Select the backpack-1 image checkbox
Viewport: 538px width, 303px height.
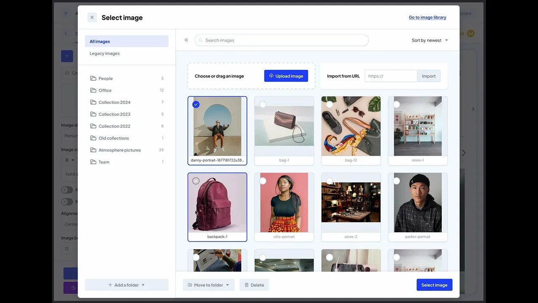click(x=196, y=181)
